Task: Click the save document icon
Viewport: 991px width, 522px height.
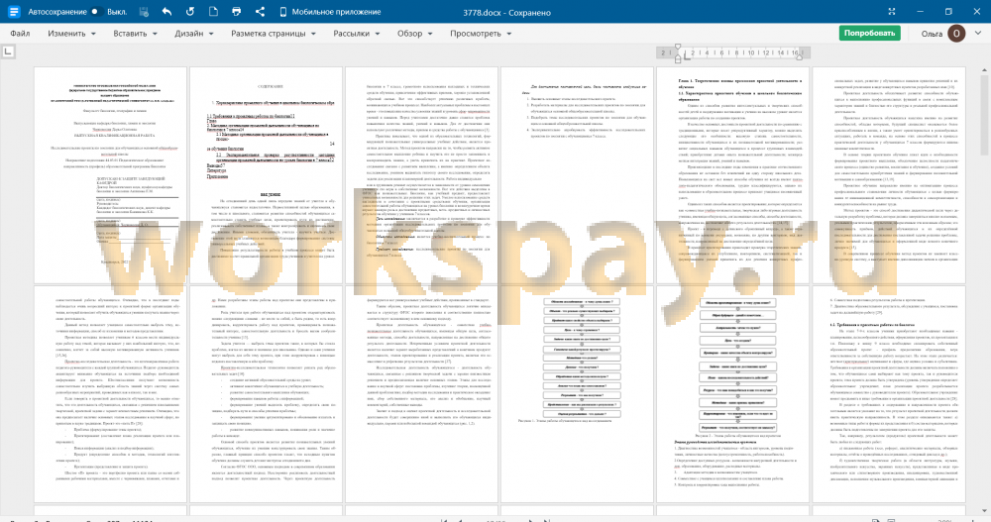Action: point(144,11)
